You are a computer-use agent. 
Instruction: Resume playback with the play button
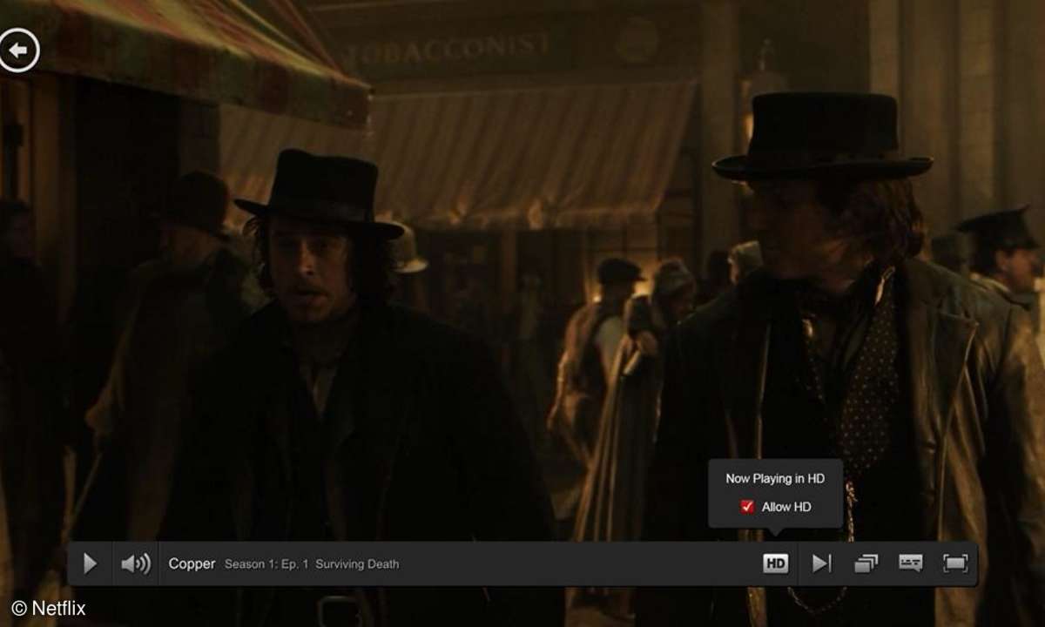tap(90, 563)
